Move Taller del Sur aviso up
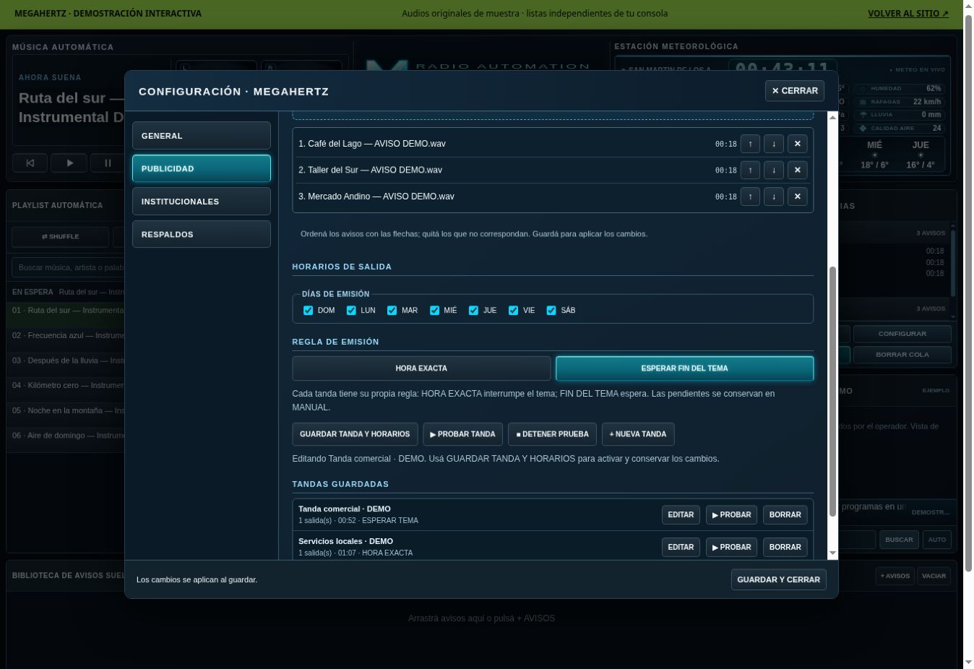This screenshot has width=974, height=669. click(750, 171)
